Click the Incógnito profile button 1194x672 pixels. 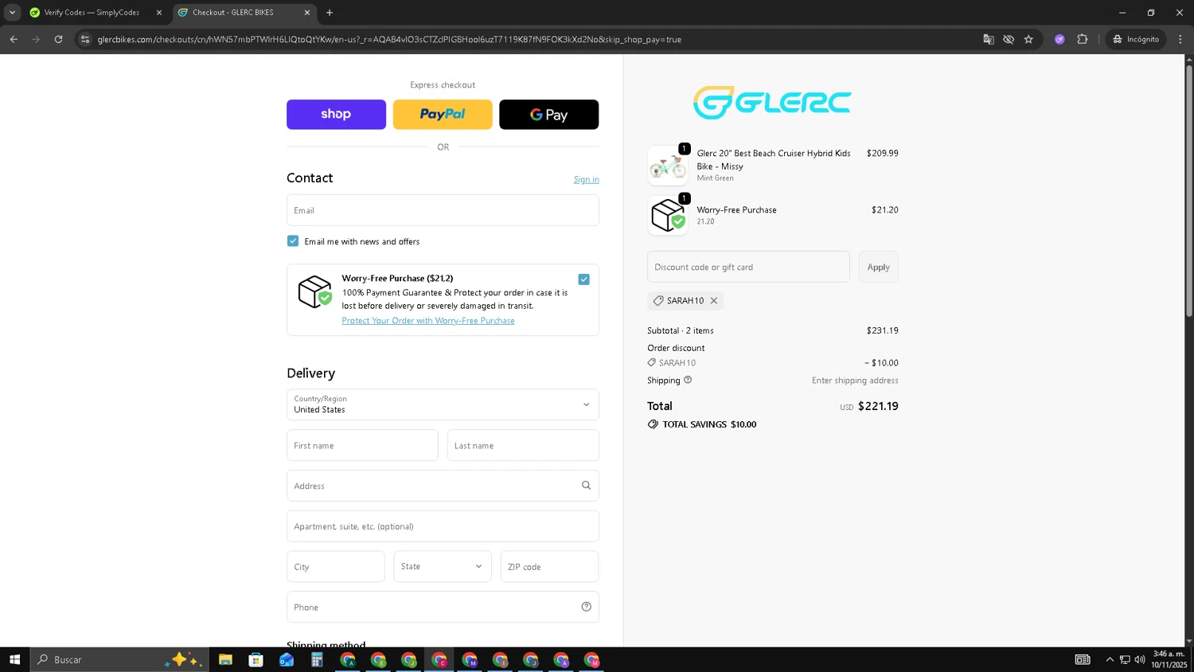point(1136,39)
